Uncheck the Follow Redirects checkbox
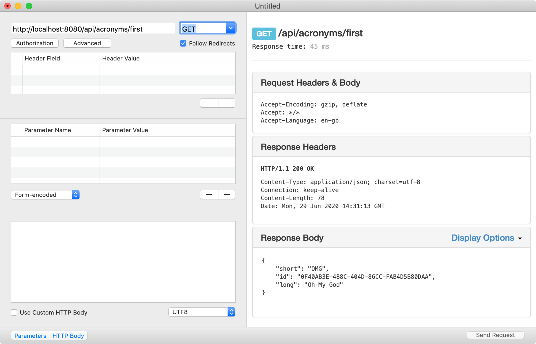536x344 pixels. [183, 43]
